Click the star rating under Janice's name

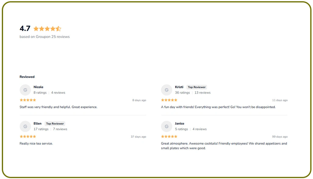169,136
